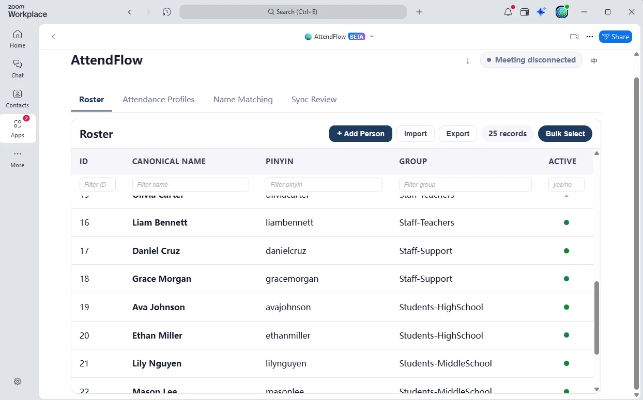Open the AI Companion sparkle icon
The image size is (643, 400).
[541, 12]
